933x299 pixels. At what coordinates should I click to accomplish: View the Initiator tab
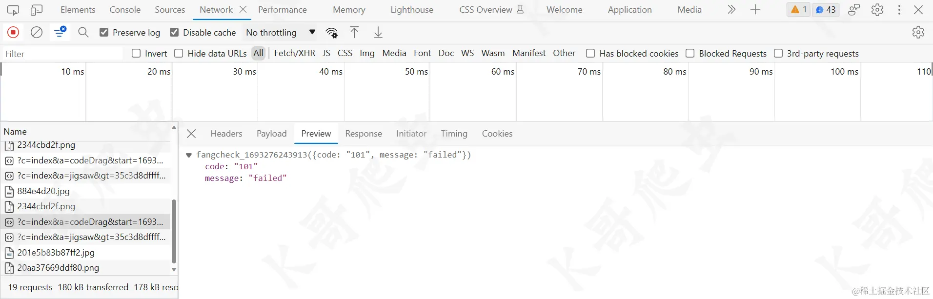(411, 134)
